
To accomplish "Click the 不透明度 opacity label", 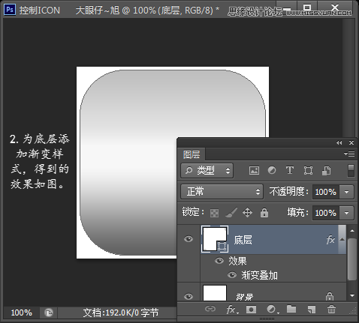I will [x=288, y=192].
